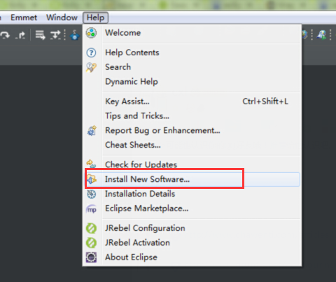This screenshot has width=336, height=282.
Task: Open Dynamic Help
Action: pyautogui.click(x=192, y=82)
